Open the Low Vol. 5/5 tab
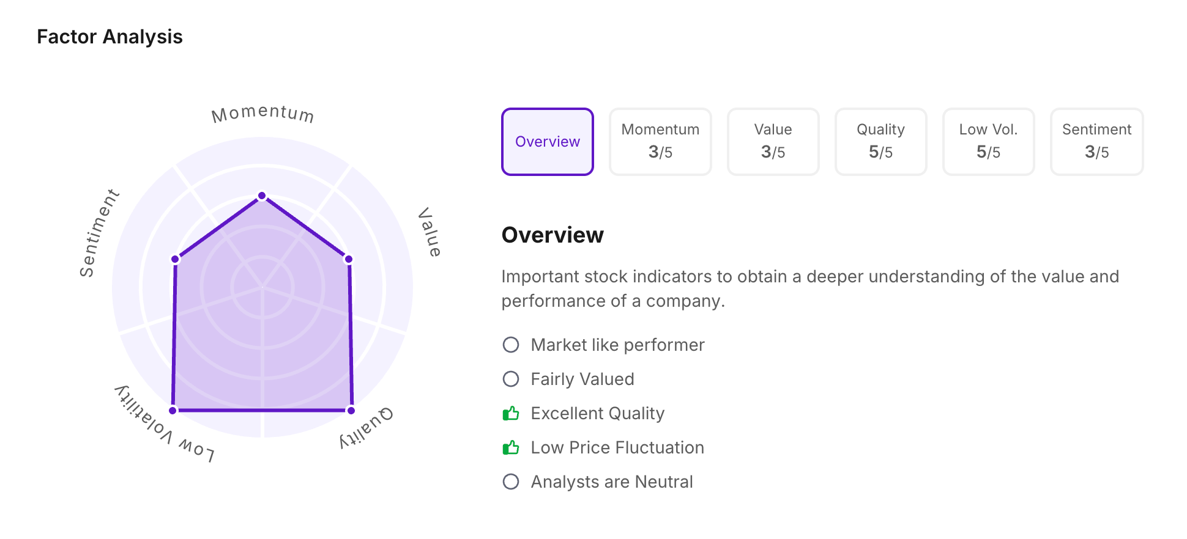Viewport: 1187px width, 539px height. (x=988, y=142)
